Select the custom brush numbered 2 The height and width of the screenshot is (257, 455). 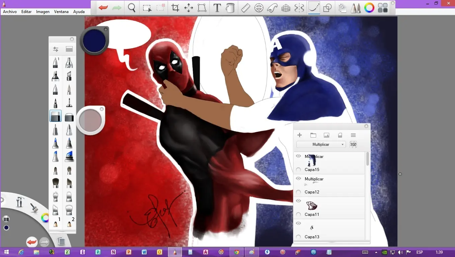click(70, 222)
